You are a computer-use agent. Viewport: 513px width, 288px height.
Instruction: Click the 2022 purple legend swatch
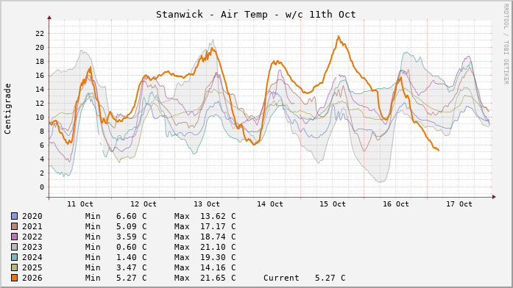[x=15, y=237]
